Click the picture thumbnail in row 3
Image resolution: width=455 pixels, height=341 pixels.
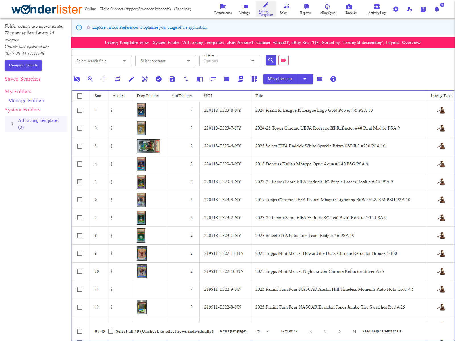[148, 146]
